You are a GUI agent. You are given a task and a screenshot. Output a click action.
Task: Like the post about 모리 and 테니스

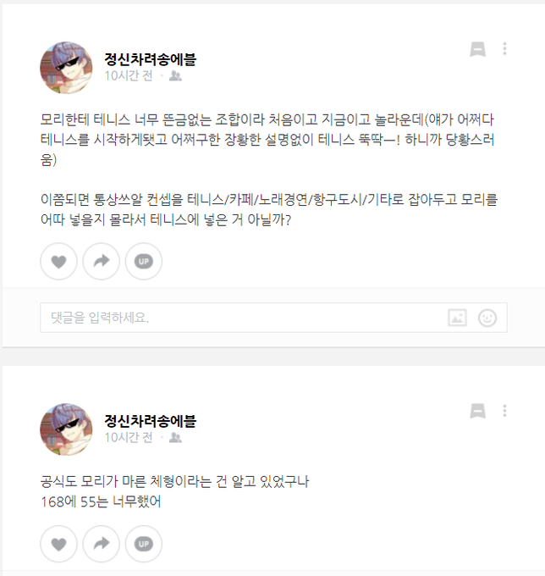pyautogui.click(x=58, y=261)
